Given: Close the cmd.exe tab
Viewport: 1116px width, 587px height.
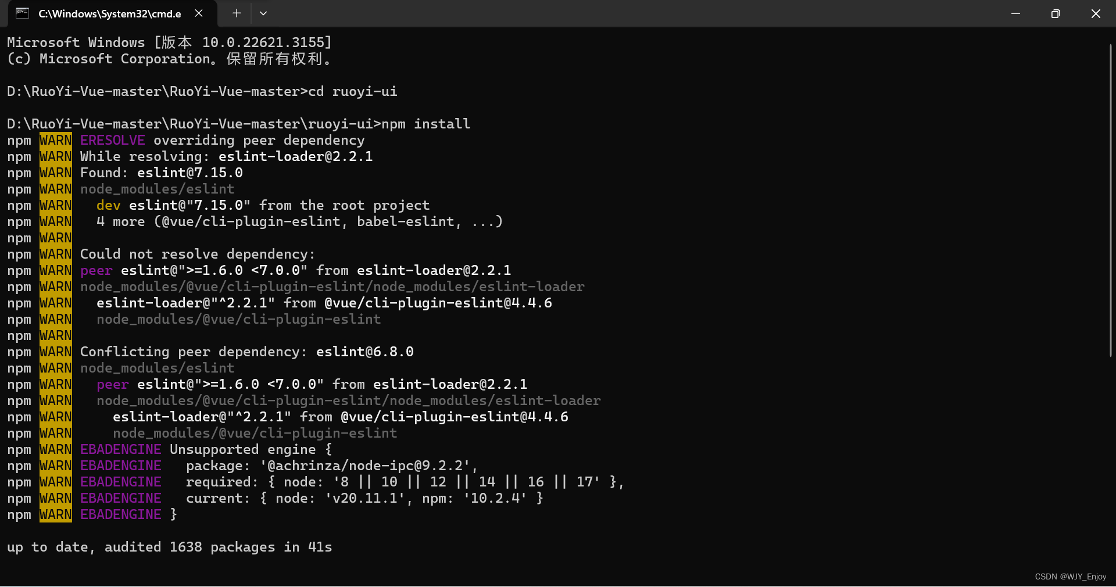Looking at the screenshot, I should tap(199, 13).
